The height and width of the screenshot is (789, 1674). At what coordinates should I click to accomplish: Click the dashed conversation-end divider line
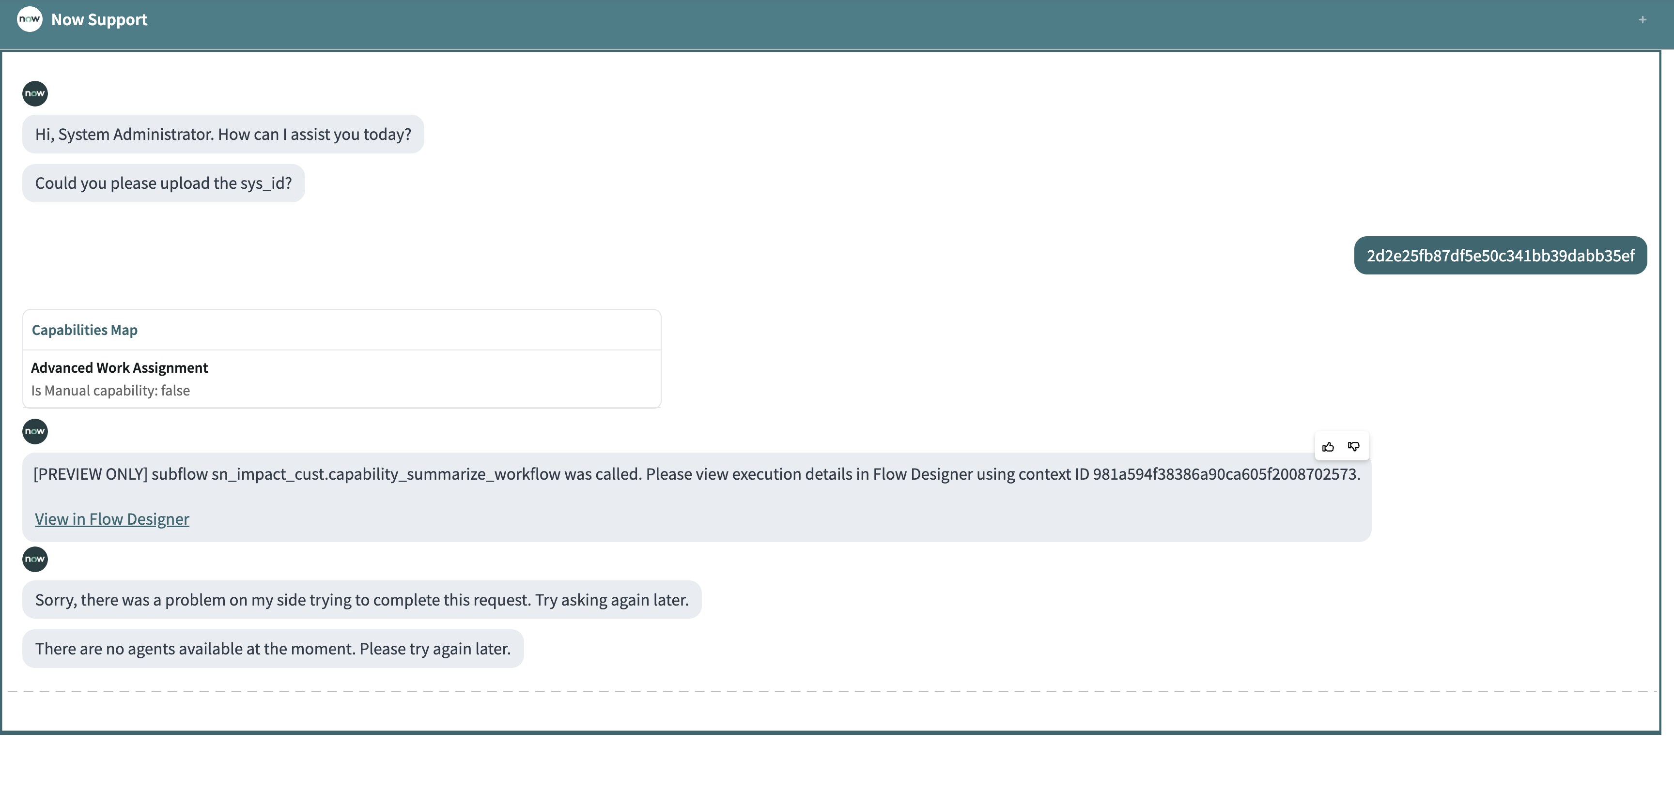831,692
